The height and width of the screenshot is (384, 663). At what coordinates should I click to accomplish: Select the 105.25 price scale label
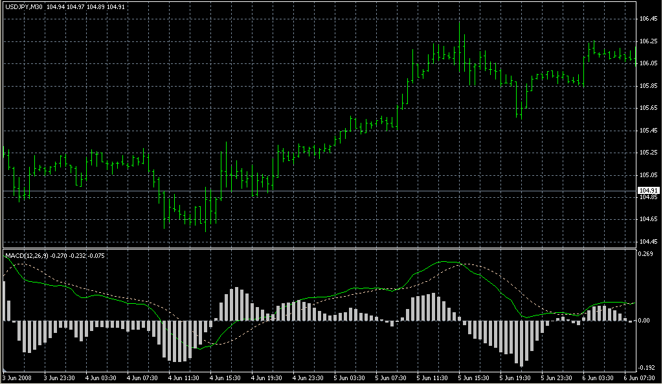648,153
